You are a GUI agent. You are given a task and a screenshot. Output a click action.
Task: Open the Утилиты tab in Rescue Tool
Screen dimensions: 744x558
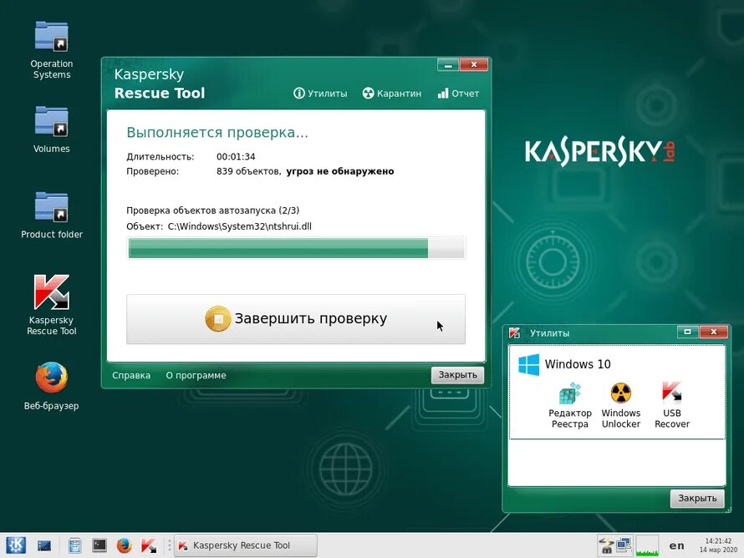pos(320,94)
